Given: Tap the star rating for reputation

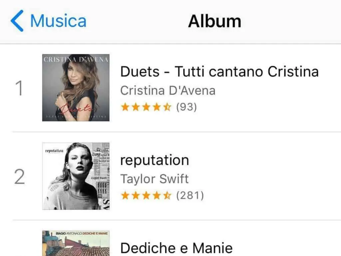Looking at the screenshot, I should [x=146, y=195].
